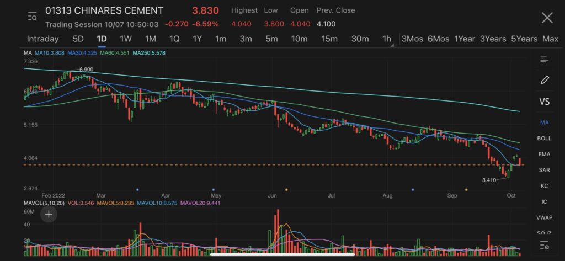Set range to 6Mos
565x261 pixels.
[438, 39]
